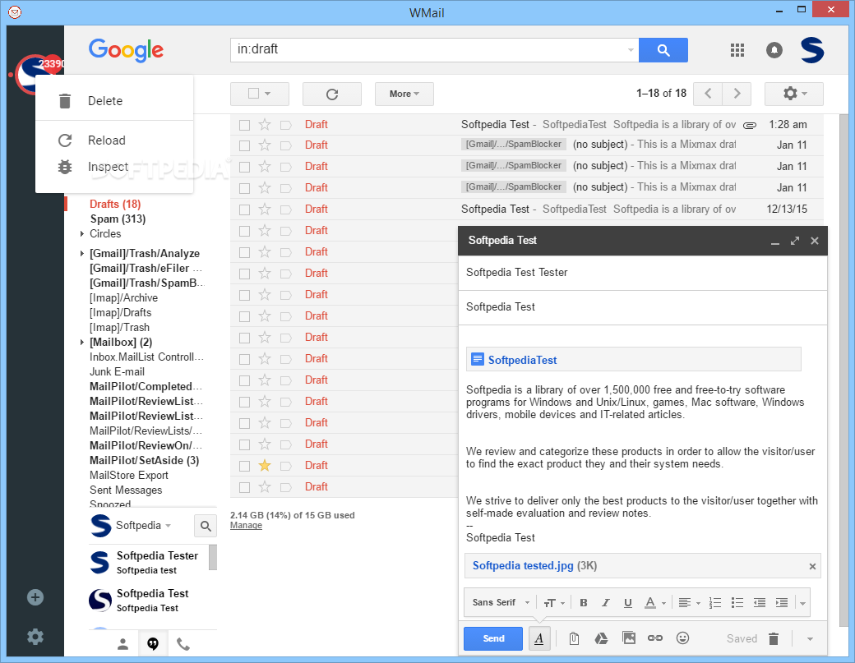
Task: Open the More actions dropdown
Action: pyautogui.click(x=404, y=94)
